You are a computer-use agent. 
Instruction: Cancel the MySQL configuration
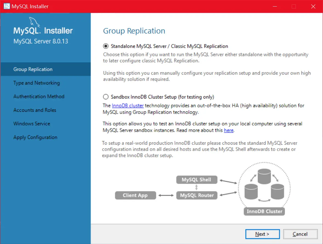tap(300, 234)
